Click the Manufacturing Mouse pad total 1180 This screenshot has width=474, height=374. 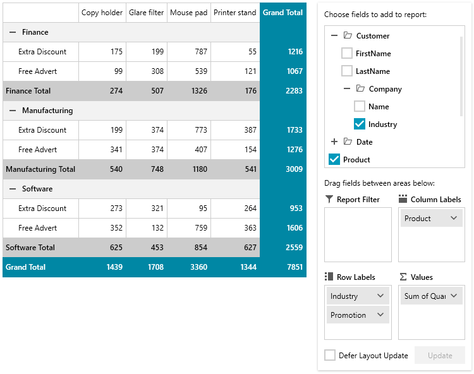coord(200,169)
